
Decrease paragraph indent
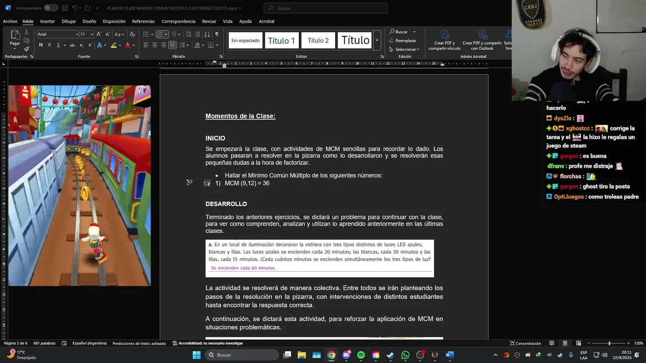point(189,34)
